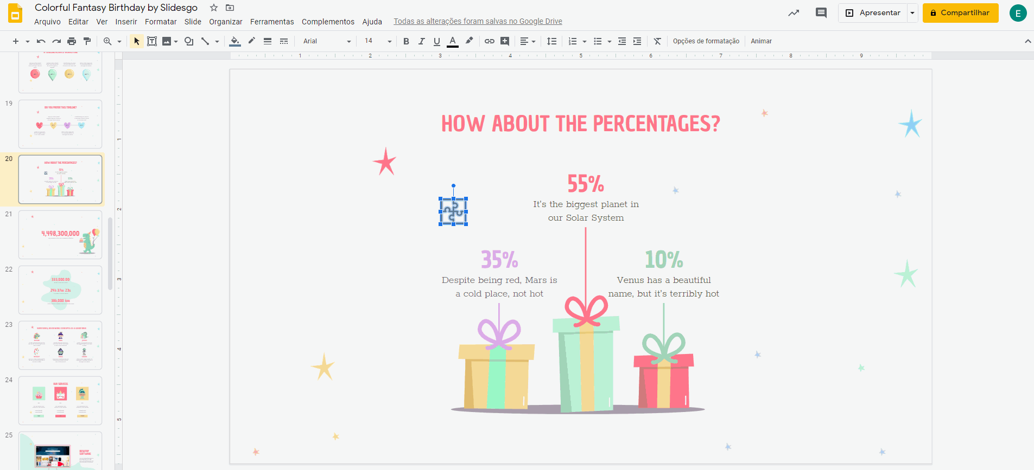This screenshot has width=1034, height=470.
Task: Click the activity trend icon
Action: (x=794, y=13)
